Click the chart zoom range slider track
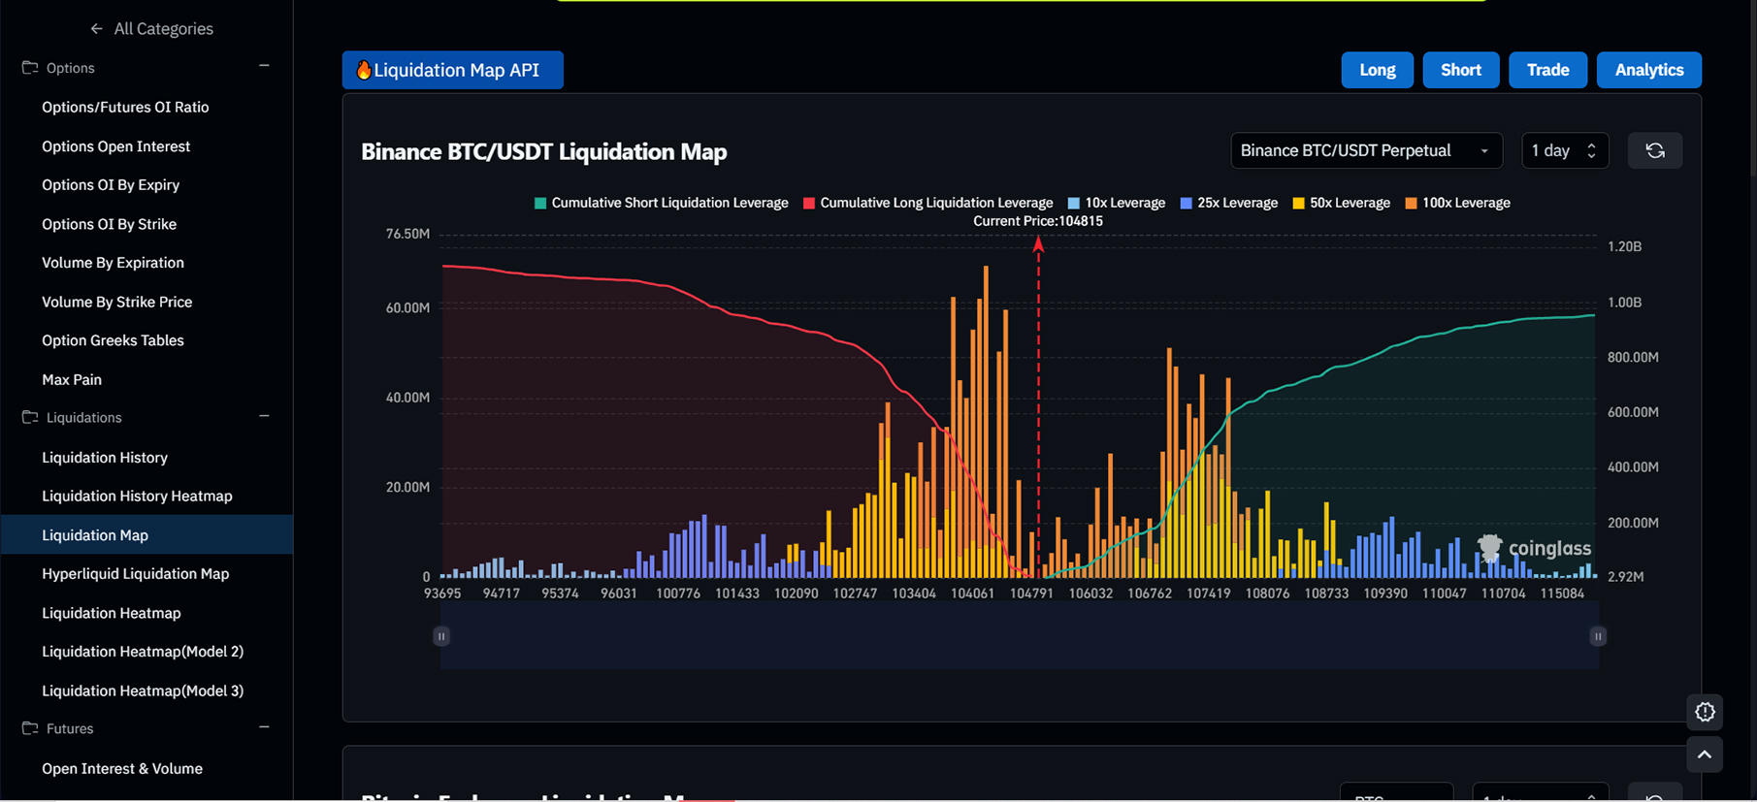Viewport: 1757px width, 802px height. pyautogui.click(x=1020, y=636)
